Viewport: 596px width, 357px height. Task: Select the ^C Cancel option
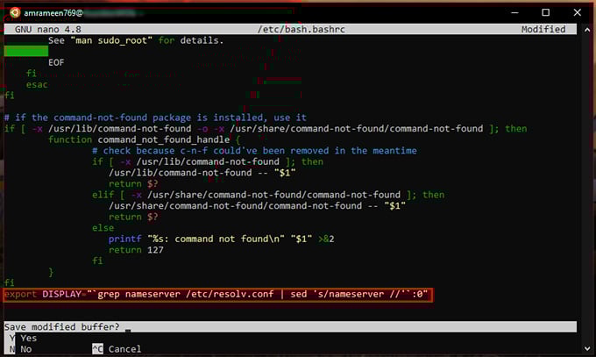pyautogui.click(x=117, y=349)
